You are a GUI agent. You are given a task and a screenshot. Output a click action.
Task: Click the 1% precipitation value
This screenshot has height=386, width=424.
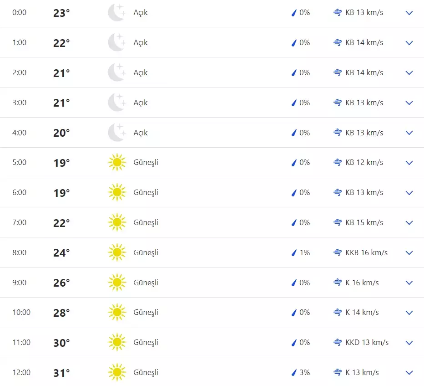click(x=304, y=252)
